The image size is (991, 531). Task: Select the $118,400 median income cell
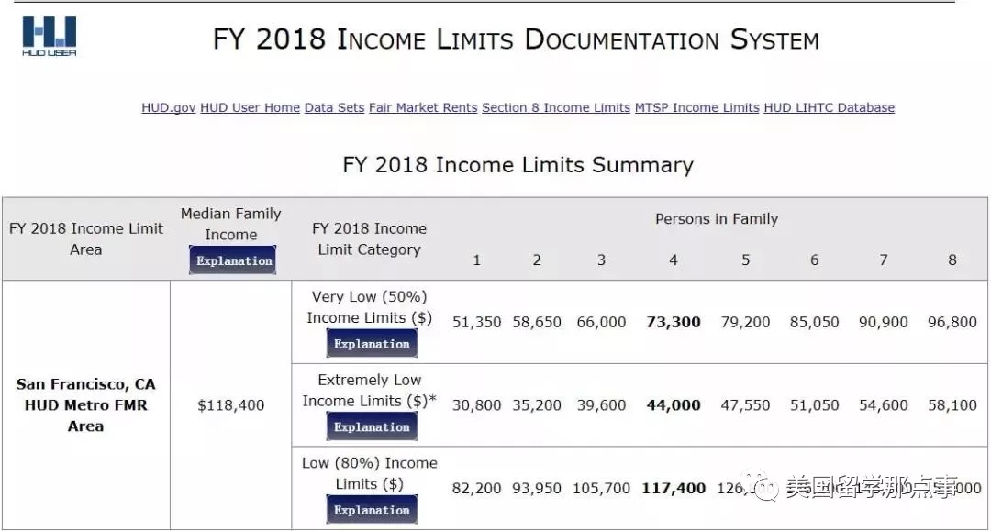230,405
